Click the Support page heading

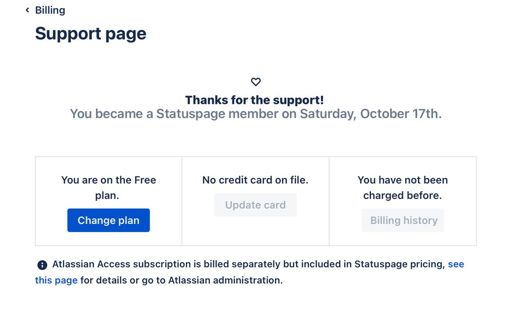[x=91, y=34]
